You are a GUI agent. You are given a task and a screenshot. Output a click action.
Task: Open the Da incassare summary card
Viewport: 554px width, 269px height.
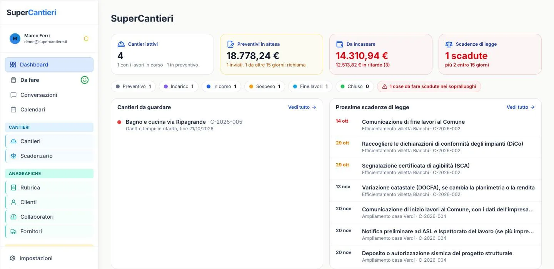click(381, 54)
